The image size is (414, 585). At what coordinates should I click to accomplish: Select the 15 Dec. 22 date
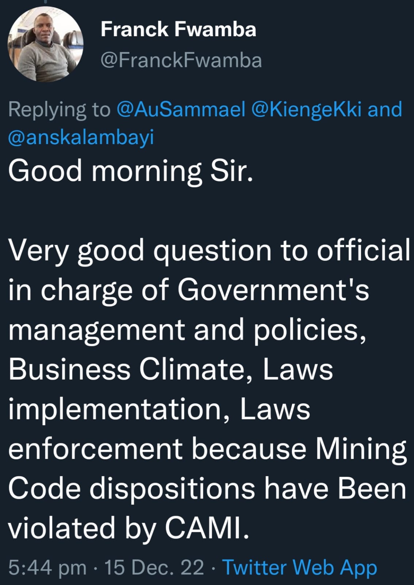154,567
